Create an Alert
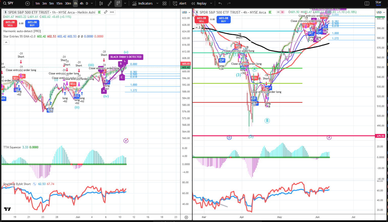 (x=180, y=4)
